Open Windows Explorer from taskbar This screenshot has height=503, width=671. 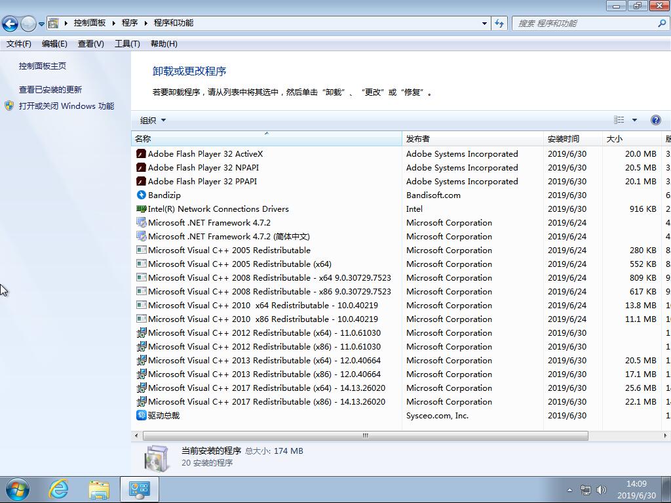coord(100,489)
